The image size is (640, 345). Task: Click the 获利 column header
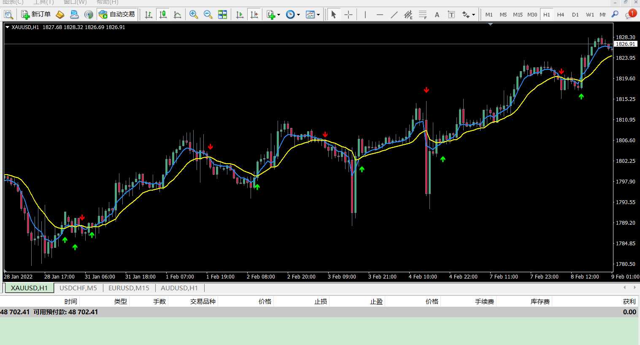629,301
